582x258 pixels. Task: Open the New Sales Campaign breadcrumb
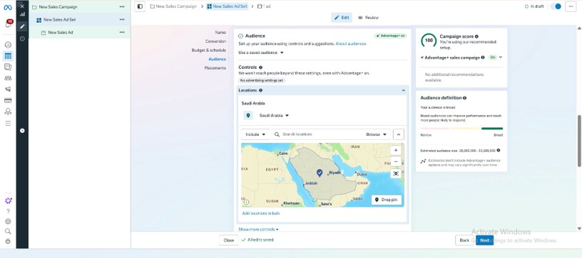(173, 6)
